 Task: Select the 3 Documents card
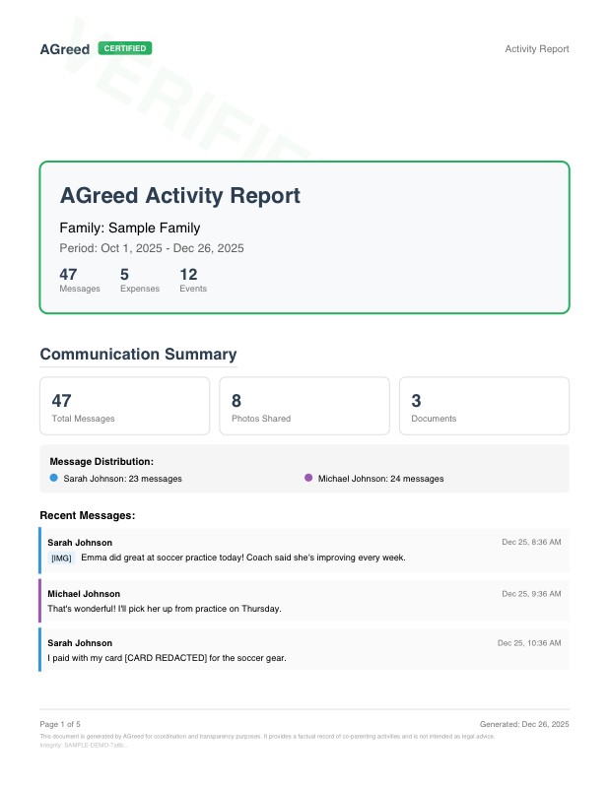484,406
